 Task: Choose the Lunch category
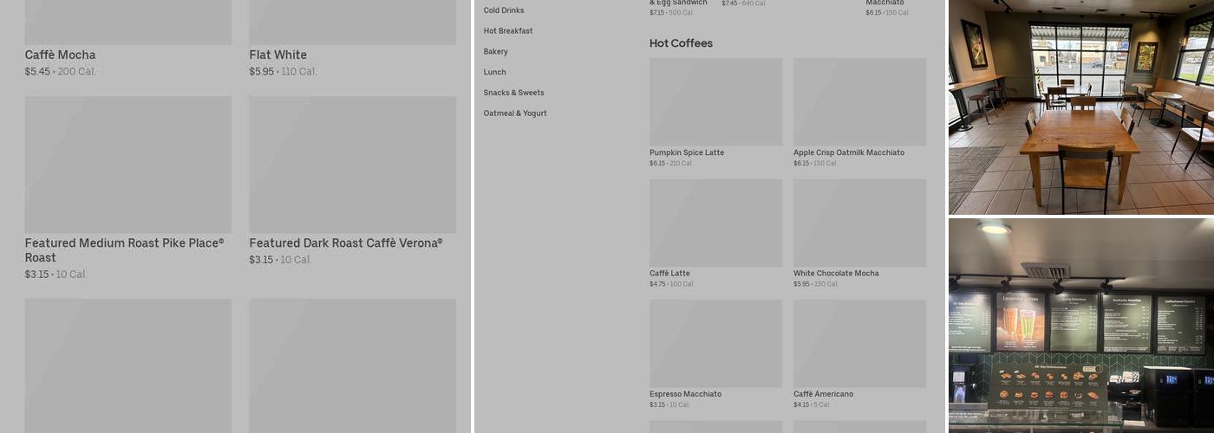[x=495, y=72]
